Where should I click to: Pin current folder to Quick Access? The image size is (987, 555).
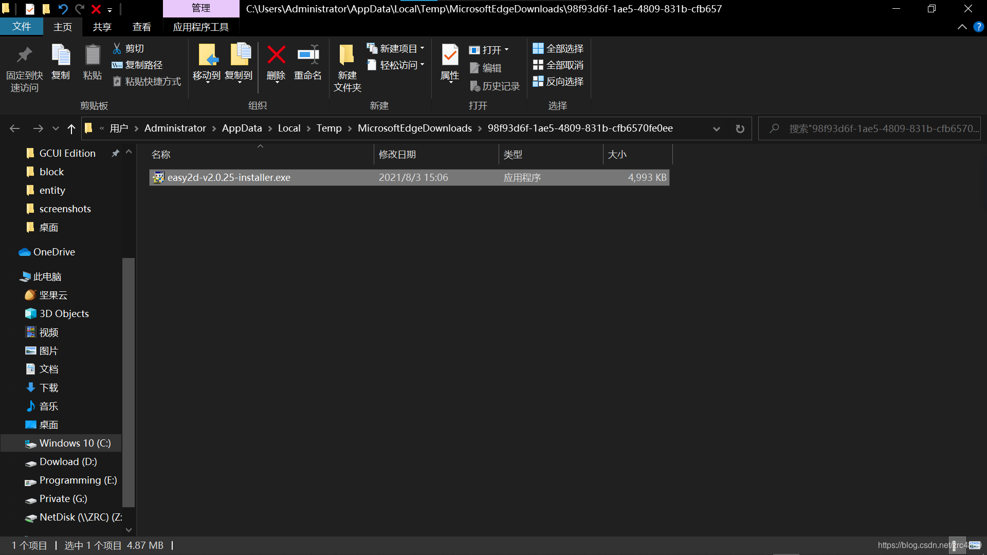(x=24, y=67)
